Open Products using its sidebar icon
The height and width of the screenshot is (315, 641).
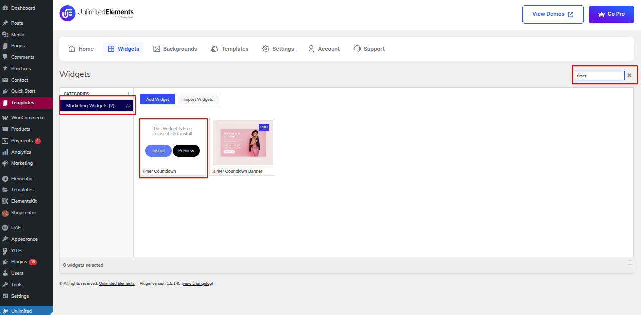(5, 129)
